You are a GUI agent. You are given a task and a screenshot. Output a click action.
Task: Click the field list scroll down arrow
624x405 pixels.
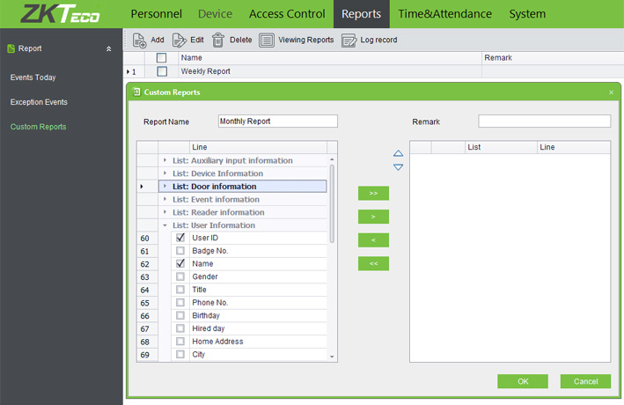pyautogui.click(x=332, y=357)
